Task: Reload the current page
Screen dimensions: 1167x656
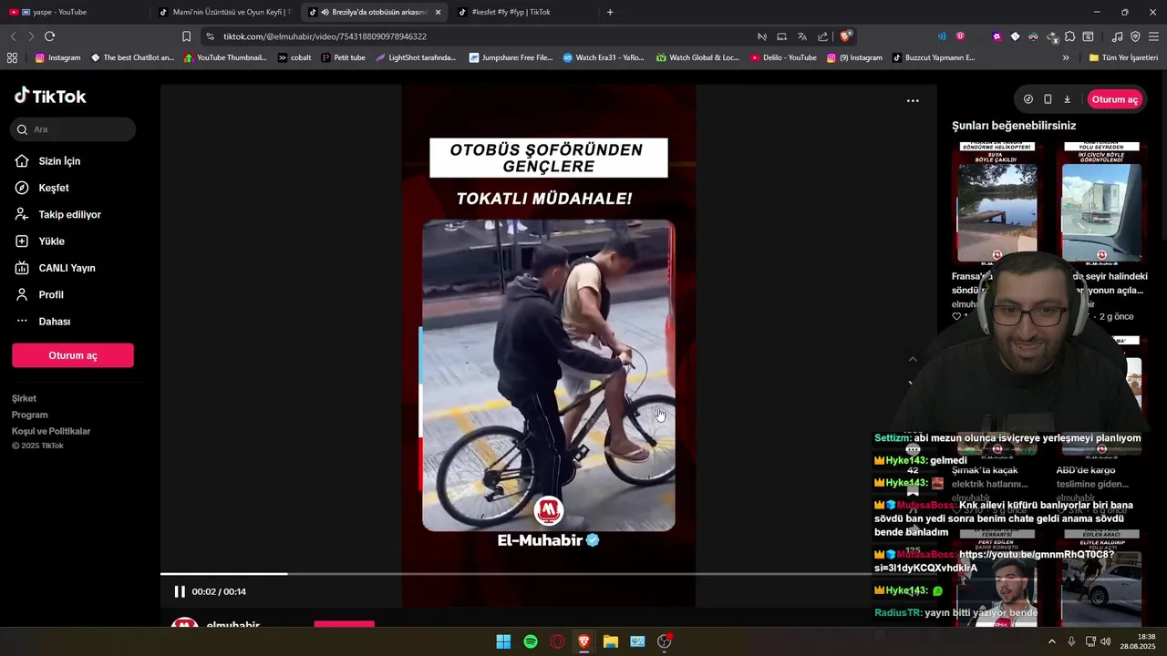Action: coord(49,36)
